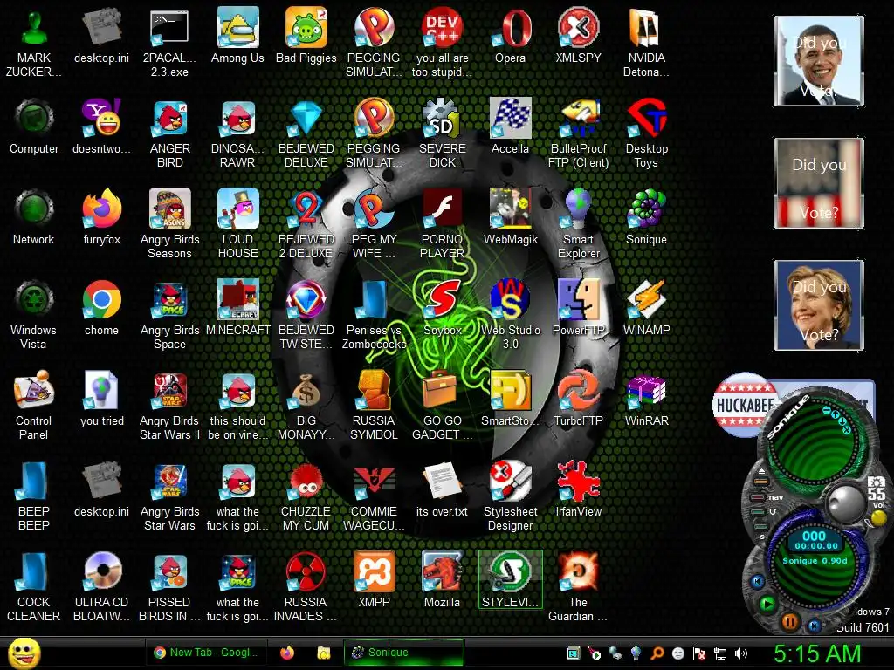Open the folder icon on the taskbar
Viewport: 894px width, 670px height.
pyautogui.click(x=323, y=653)
